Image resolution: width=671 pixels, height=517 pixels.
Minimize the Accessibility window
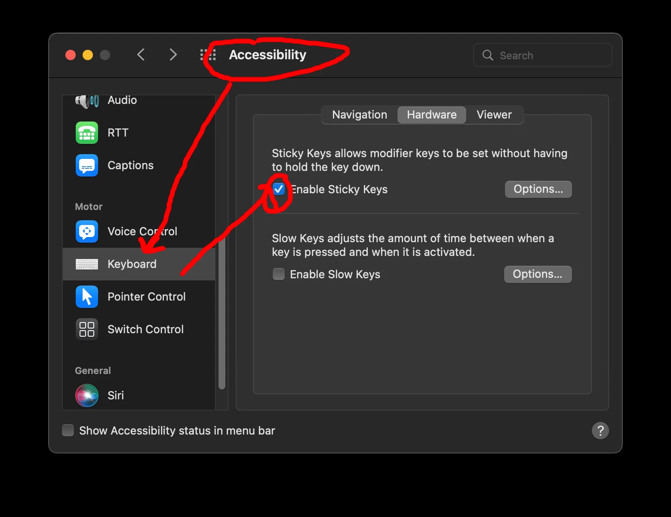tap(88, 55)
